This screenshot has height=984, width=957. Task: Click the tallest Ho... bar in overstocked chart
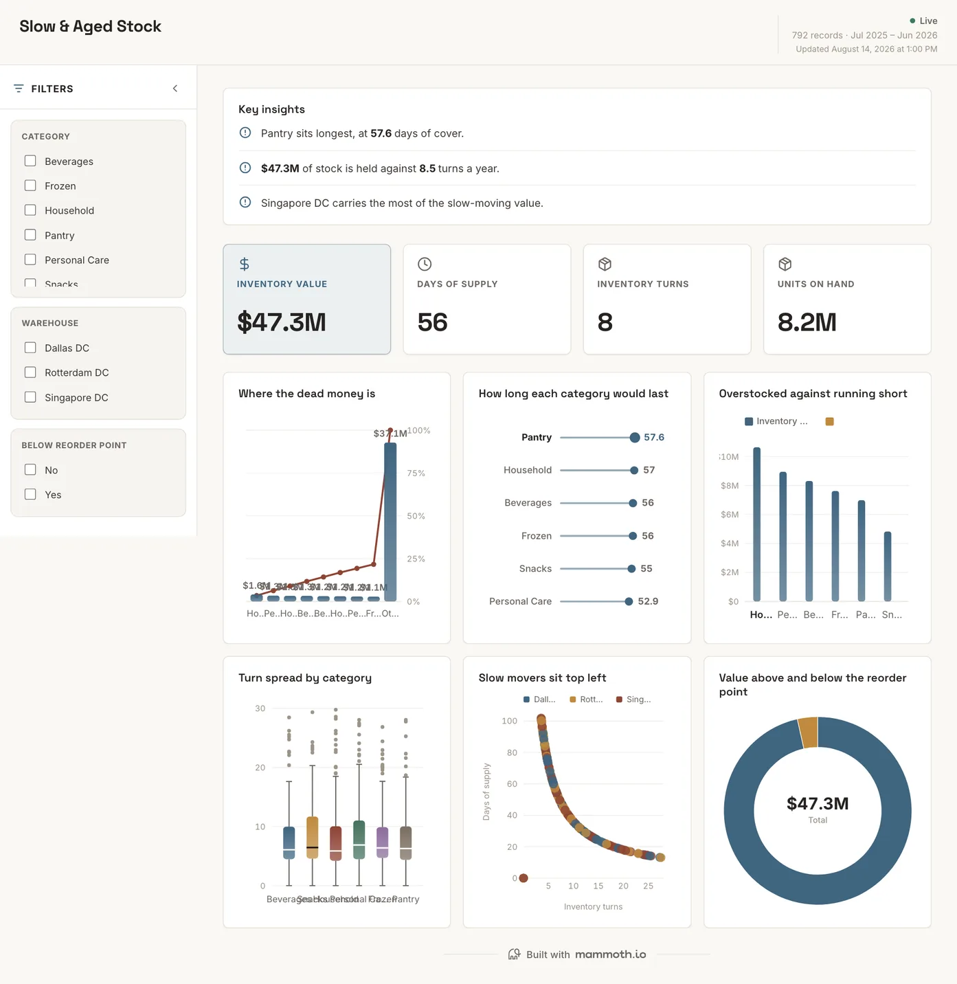(x=757, y=524)
